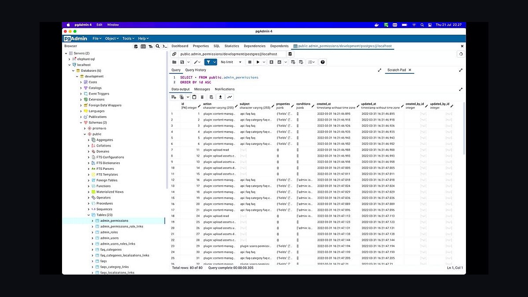Click the new connection database icon
This screenshot has width=528, height=297.
pyautogui.click(x=290, y=54)
